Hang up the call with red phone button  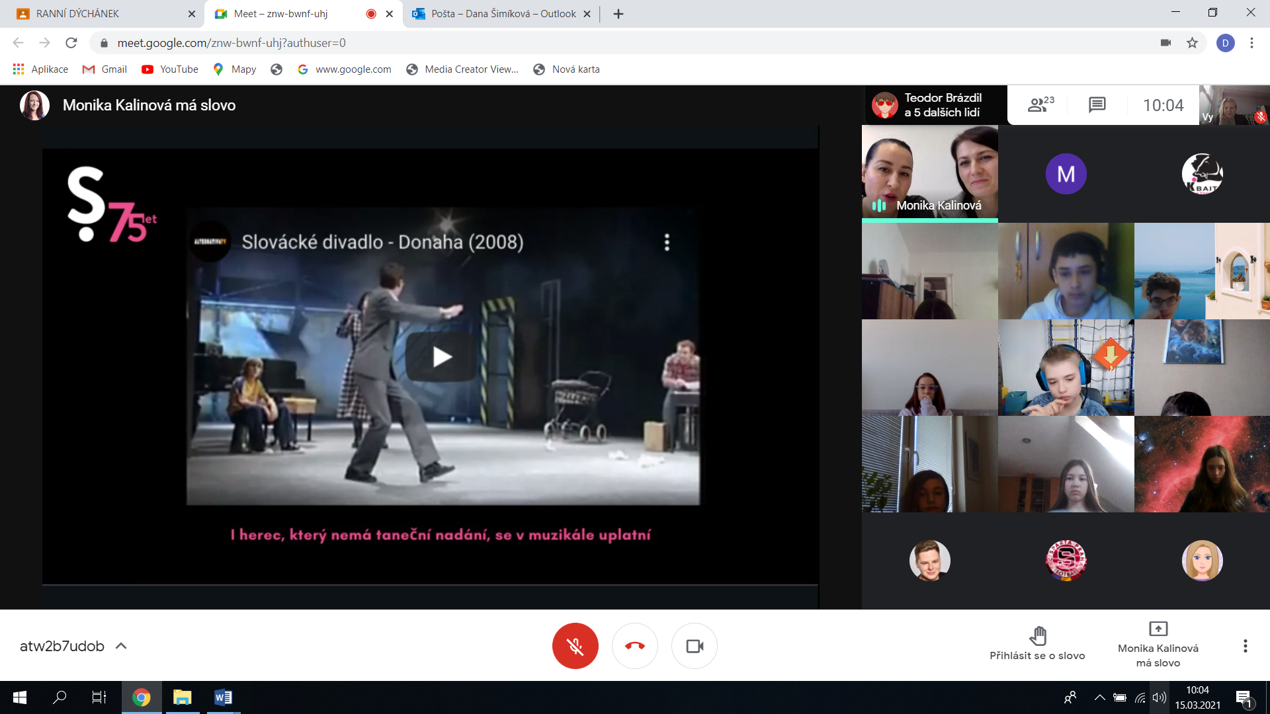(x=634, y=646)
